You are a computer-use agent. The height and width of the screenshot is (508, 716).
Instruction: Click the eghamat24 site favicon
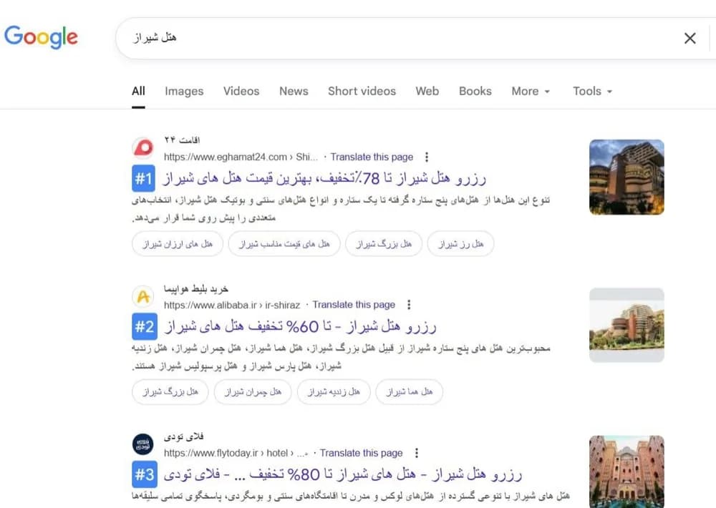pos(143,148)
